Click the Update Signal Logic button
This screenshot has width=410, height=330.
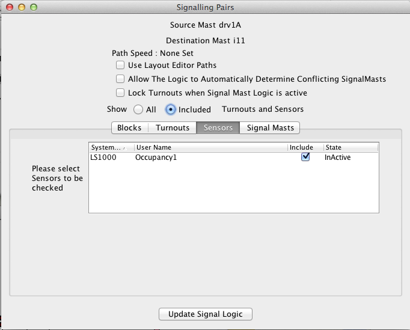point(205,314)
